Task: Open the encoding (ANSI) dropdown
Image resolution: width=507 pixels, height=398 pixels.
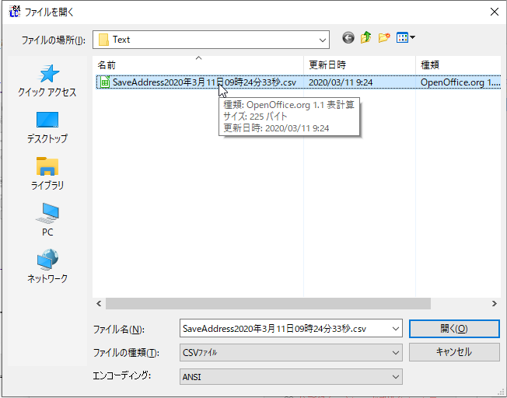Action: coord(291,377)
